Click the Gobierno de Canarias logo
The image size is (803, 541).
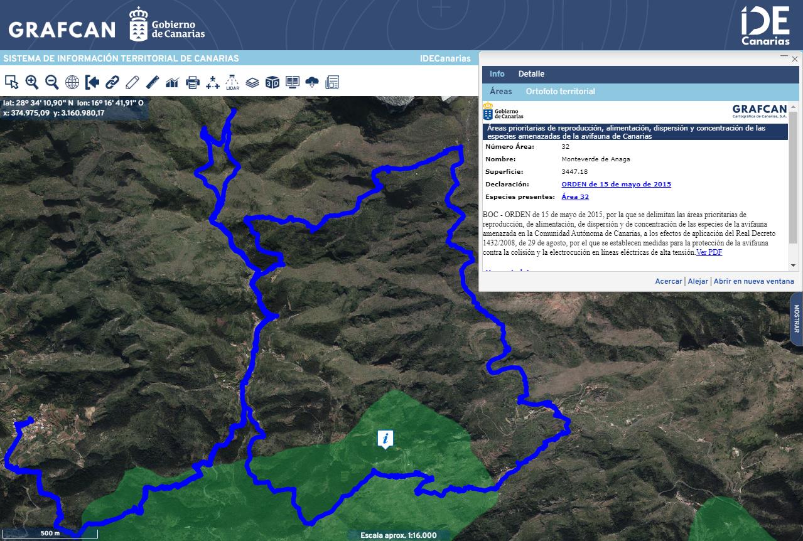click(x=167, y=25)
